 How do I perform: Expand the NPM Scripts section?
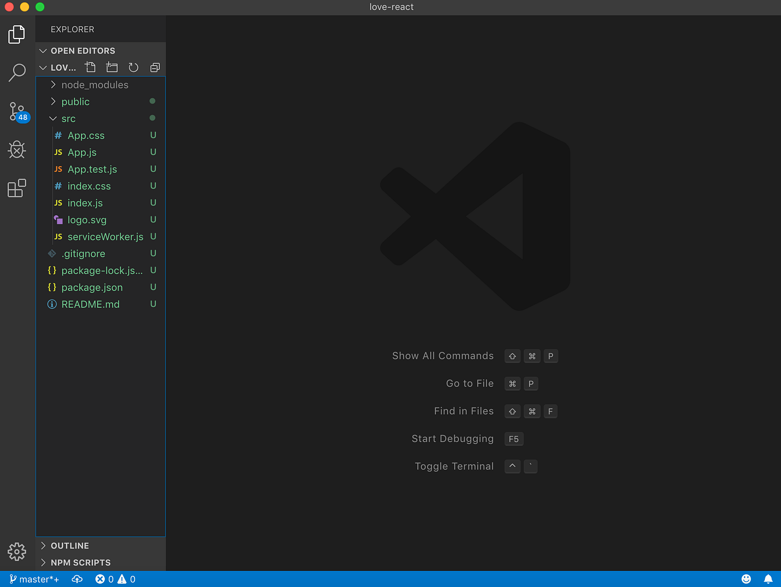pyautogui.click(x=100, y=562)
